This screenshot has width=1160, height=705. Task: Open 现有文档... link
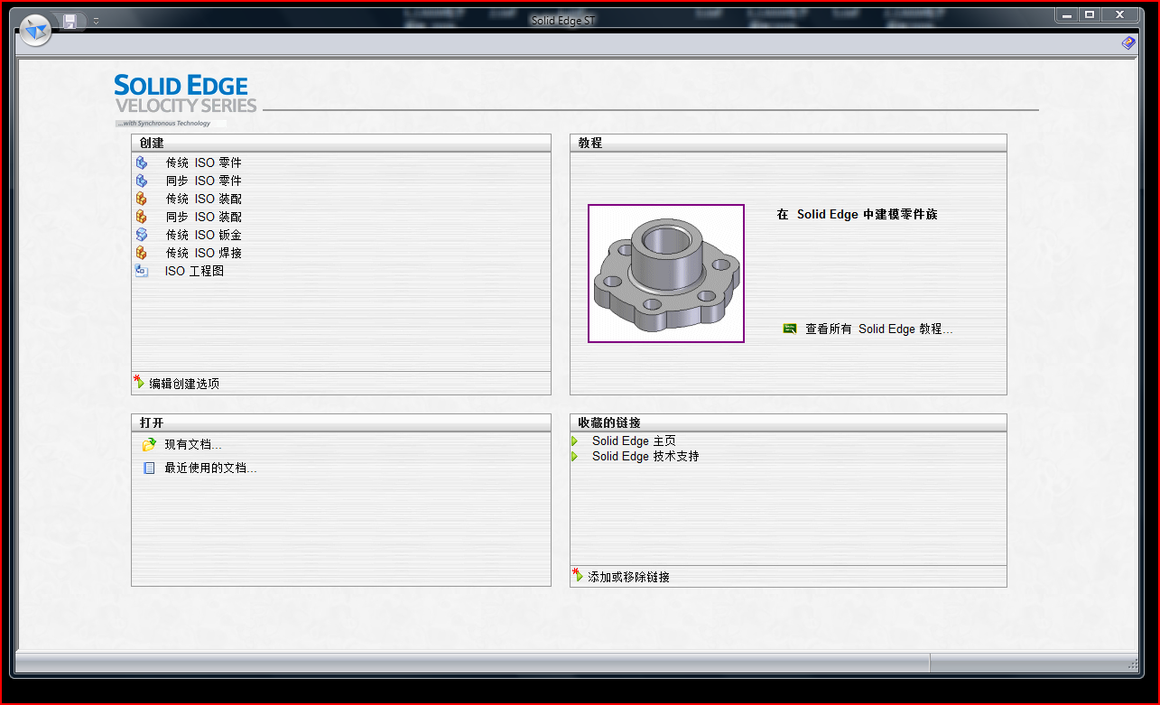point(193,445)
